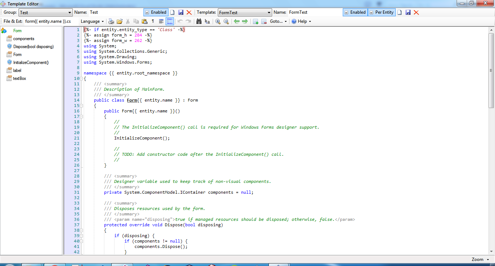
Task: Select label in the outline tree
Action: pyautogui.click(x=17, y=70)
